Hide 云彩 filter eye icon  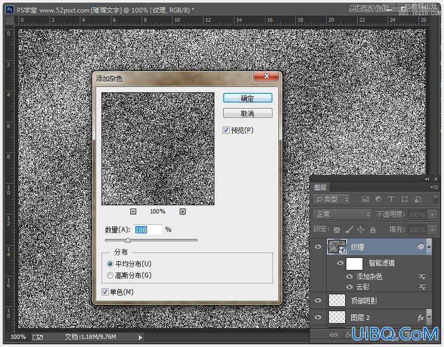350,287
